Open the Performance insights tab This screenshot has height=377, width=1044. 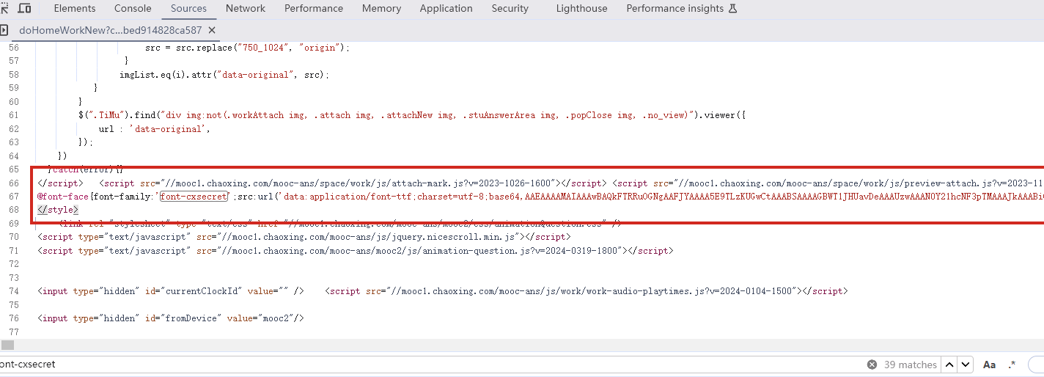[x=674, y=9]
